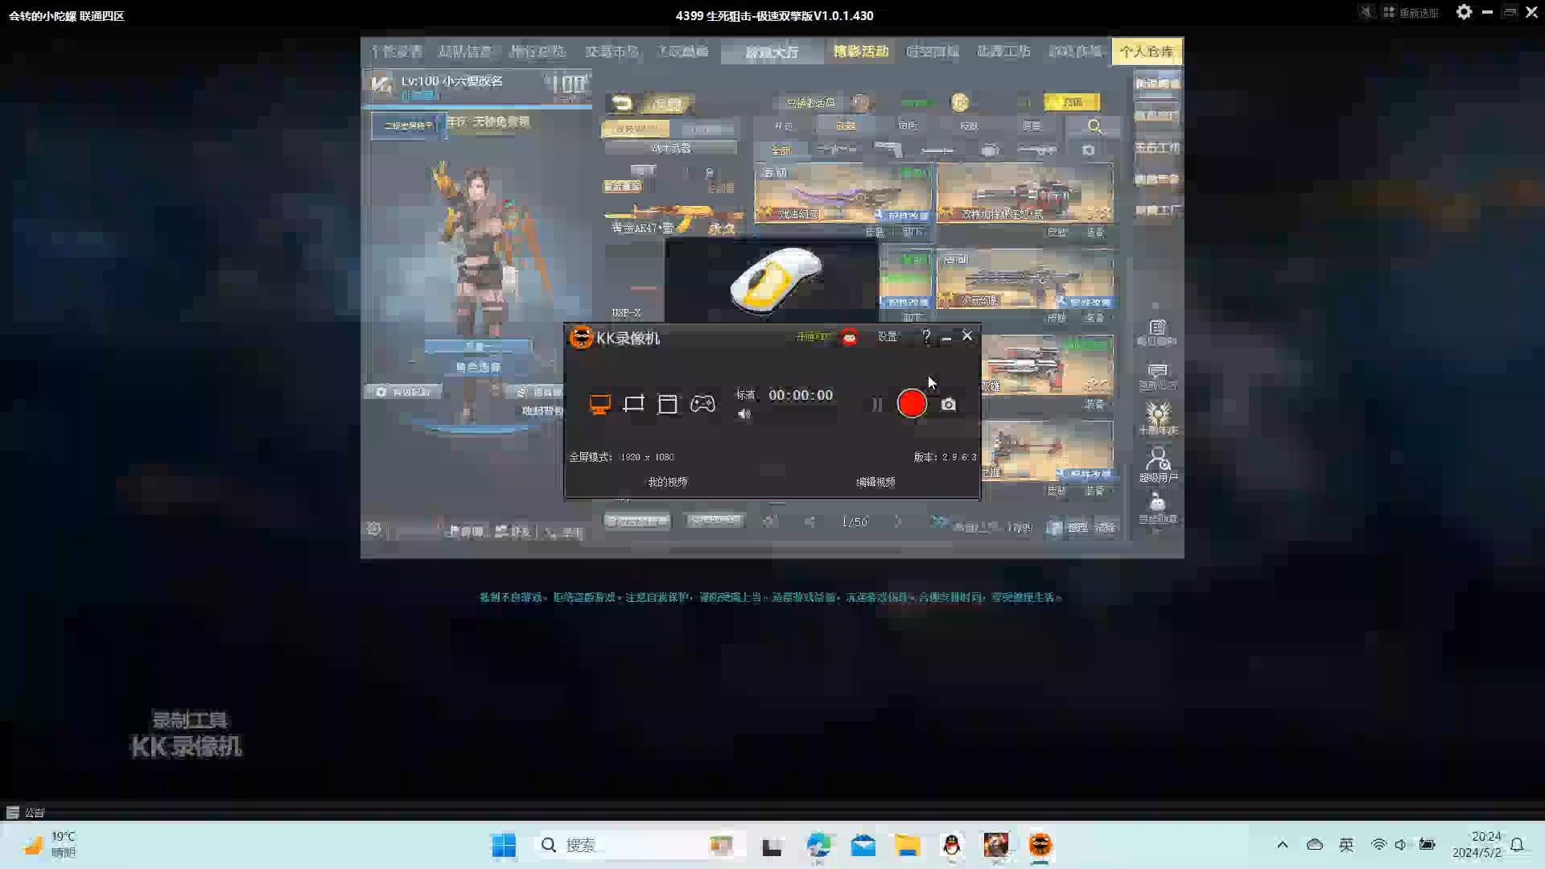The width and height of the screenshot is (1545, 869).
Task: Click the game panel gear icon bottom-left
Action: pyautogui.click(x=374, y=529)
